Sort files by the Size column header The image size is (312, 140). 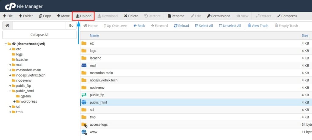[305, 36]
